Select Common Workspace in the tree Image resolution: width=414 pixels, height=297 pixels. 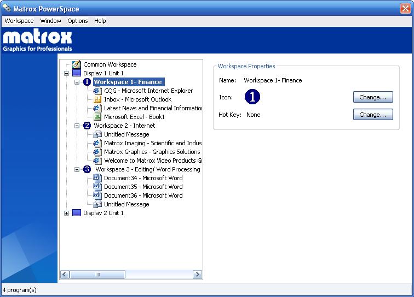click(110, 64)
